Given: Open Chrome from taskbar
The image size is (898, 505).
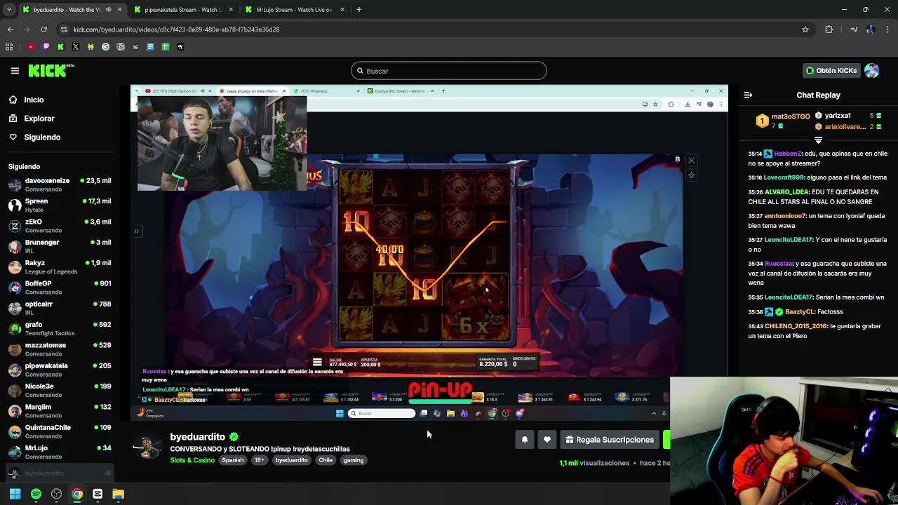Looking at the screenshot, I should [77, 494].
